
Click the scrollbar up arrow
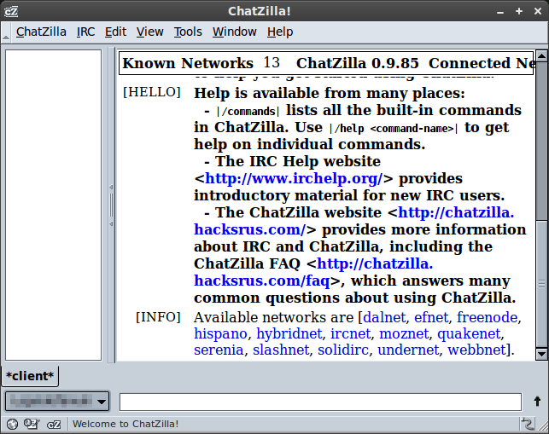coord(541,56)
